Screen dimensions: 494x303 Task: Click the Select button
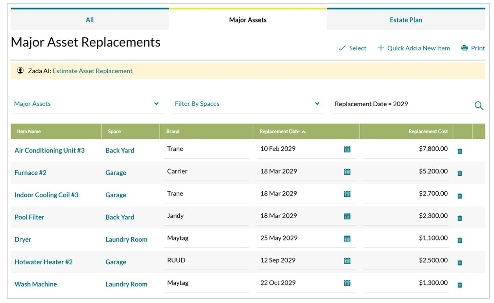tap(352, 48)
